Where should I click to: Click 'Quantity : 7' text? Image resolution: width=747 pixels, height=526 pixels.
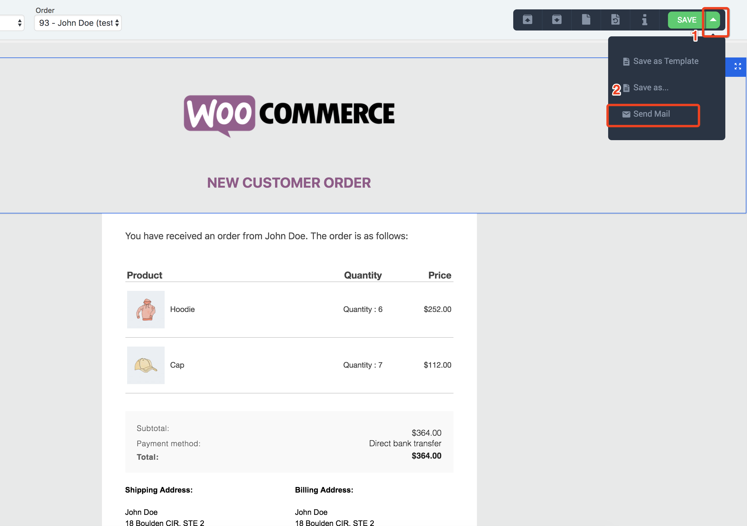click(363, 365)
